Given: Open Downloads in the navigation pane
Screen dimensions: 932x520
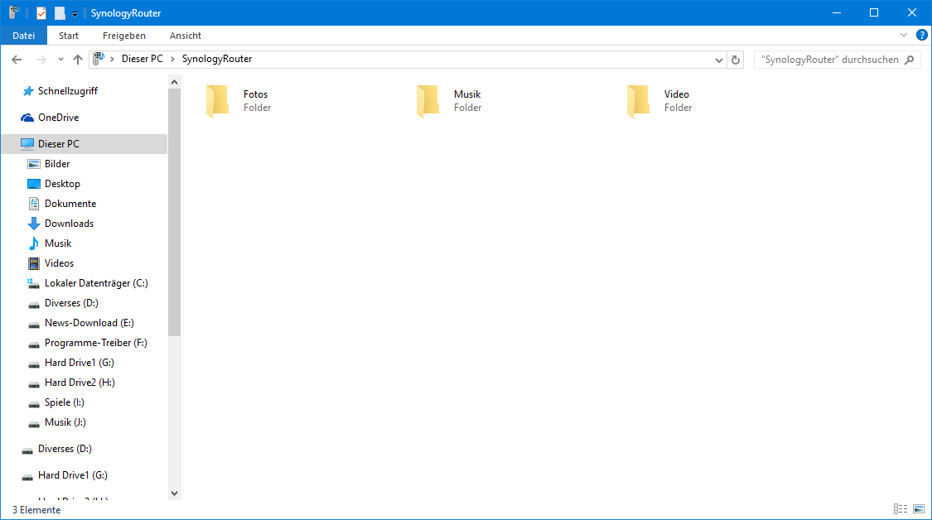Looking at the screenshot, I should 69,224.
